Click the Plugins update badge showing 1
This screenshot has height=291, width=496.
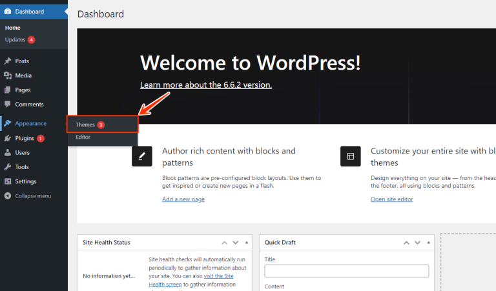[41, 138]
